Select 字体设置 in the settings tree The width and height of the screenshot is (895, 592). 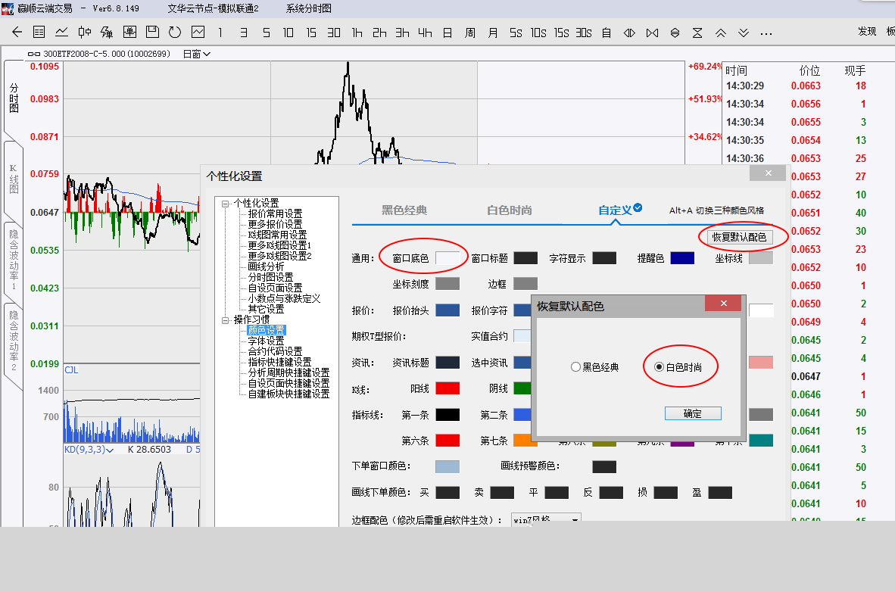pos(266,341)
